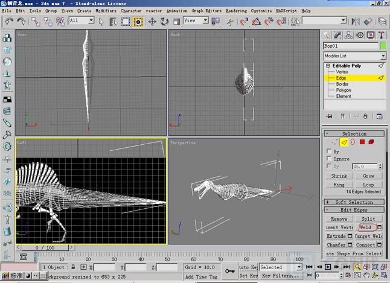
Task: Collapse the Editable Poly tree node
Action: 328,66
